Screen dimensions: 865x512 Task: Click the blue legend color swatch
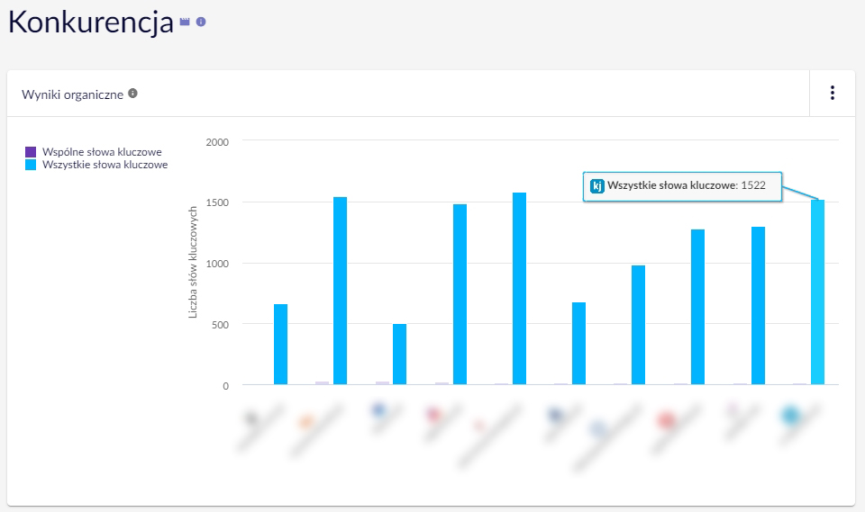click(32, 165)
